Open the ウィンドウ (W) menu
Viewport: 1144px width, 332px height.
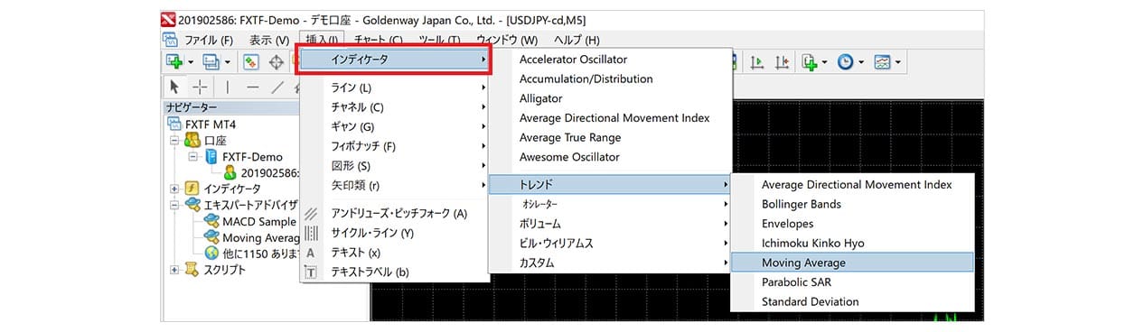tap(506, 40)
